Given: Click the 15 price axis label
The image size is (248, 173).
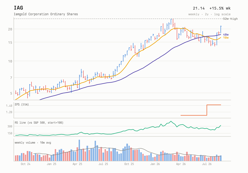Looking at the screenshot, I should tap(10, 42).
